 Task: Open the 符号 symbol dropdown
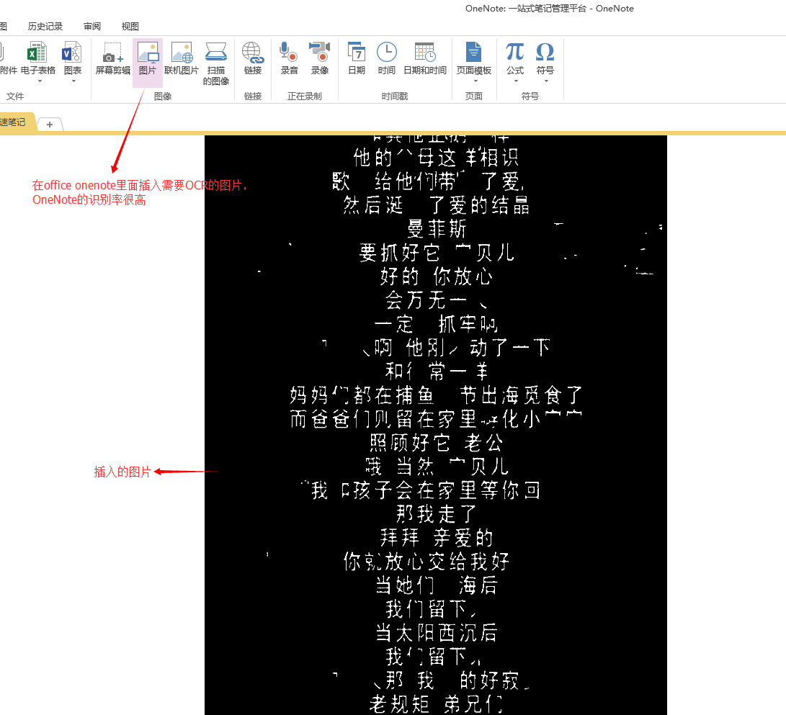(x=545, y=81)
